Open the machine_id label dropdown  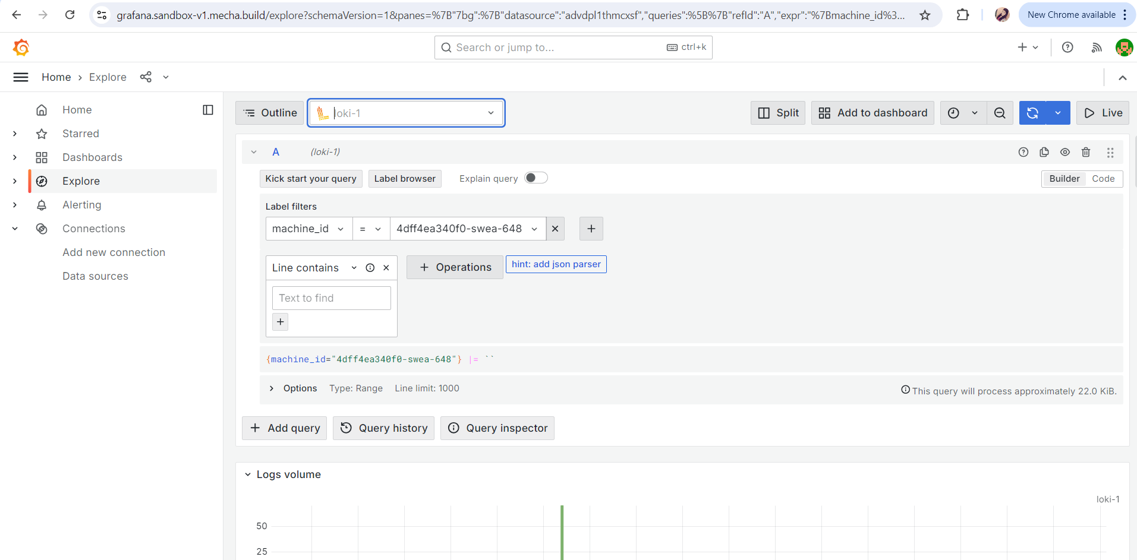coord(308,229)
